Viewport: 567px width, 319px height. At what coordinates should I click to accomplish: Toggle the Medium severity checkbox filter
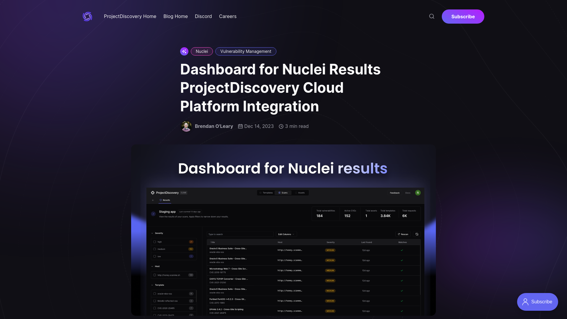(155, 249)
